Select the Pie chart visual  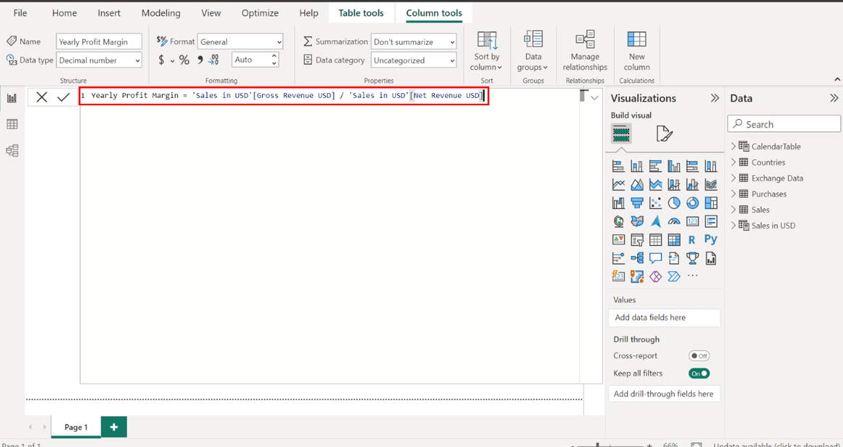click(x=674, y=203)
